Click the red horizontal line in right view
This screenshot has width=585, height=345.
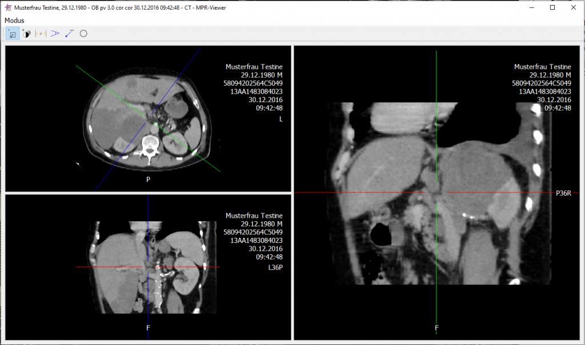[x=371, y=193]
